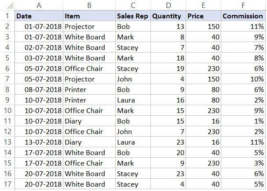Select Laura's name in row 13
This screenshot has width=267, height=191.
tap(132, 142)
